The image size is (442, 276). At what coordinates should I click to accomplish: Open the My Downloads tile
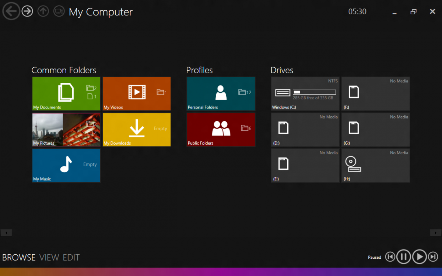tap(137, 130)
